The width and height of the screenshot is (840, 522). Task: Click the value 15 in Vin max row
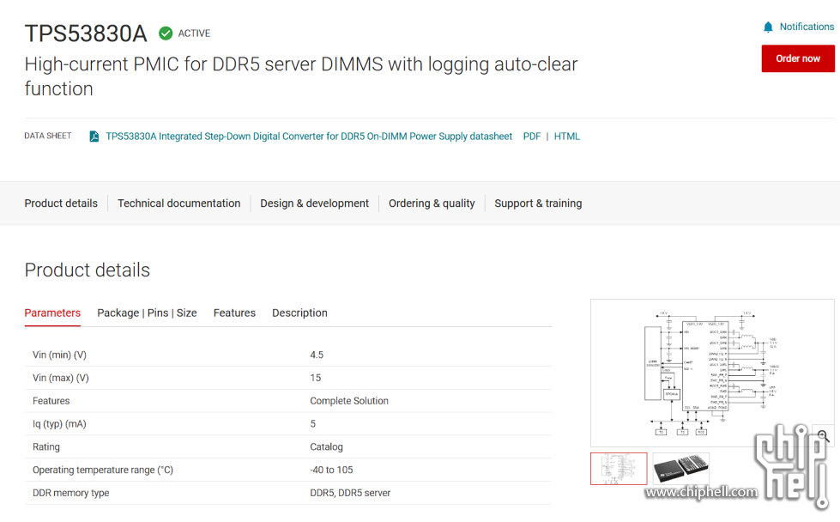[x=316, y=378]
